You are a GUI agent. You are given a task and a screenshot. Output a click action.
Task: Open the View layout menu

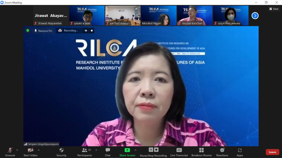pyautogui.click(x=274, y=9)
